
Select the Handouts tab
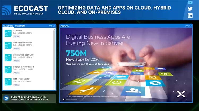(x=8, y=26)
